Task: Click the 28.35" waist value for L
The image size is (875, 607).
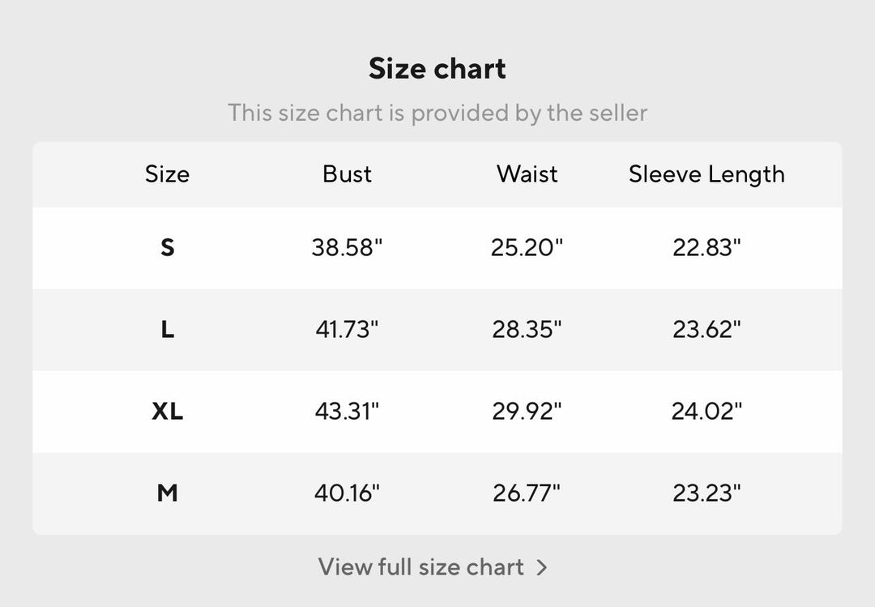Action: point(527,330)
